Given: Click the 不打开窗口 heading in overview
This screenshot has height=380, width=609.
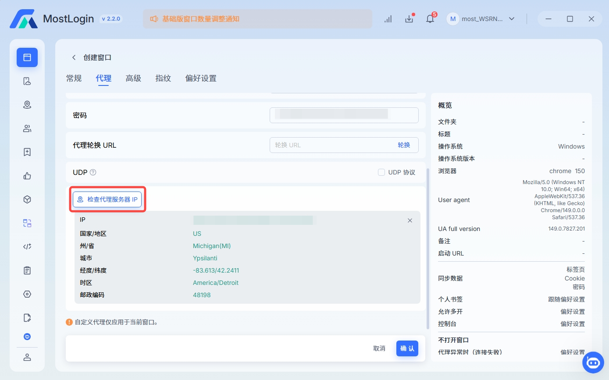Looking at the screenshot, I should coord(453,340).
